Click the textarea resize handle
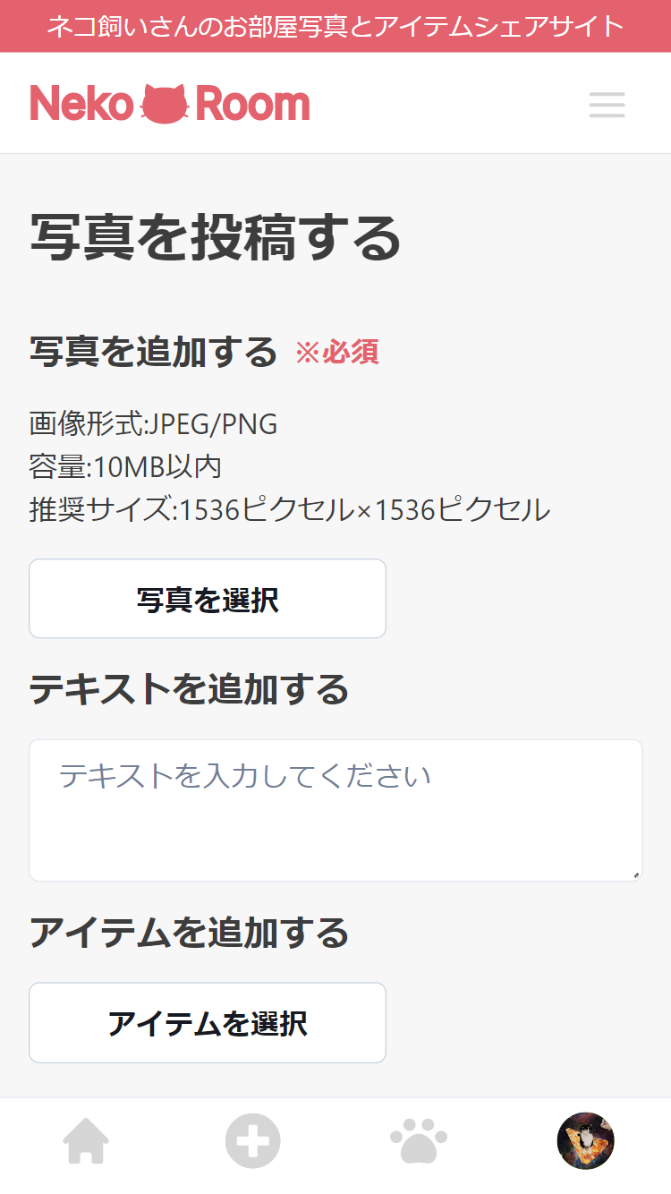Image resolution: width=671 pixels, height=1194 pixels. point(637,875)
